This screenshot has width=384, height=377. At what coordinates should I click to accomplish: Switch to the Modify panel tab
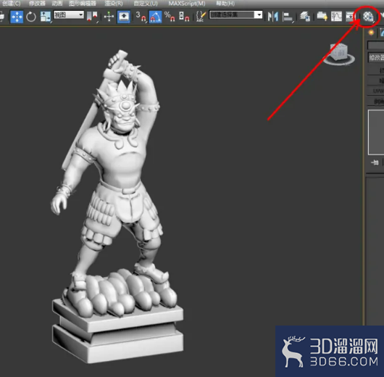point(382,33)
